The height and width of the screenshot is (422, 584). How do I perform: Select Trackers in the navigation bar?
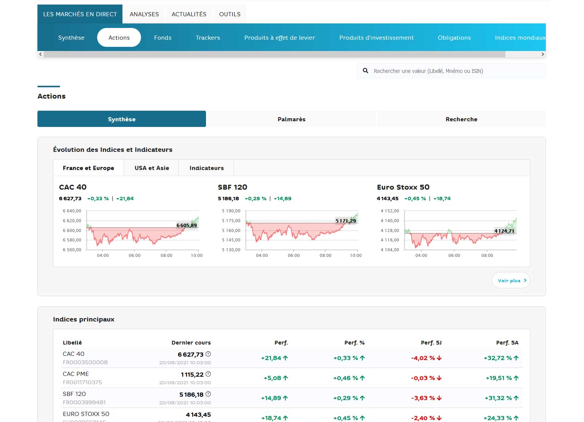click(208, 38)
